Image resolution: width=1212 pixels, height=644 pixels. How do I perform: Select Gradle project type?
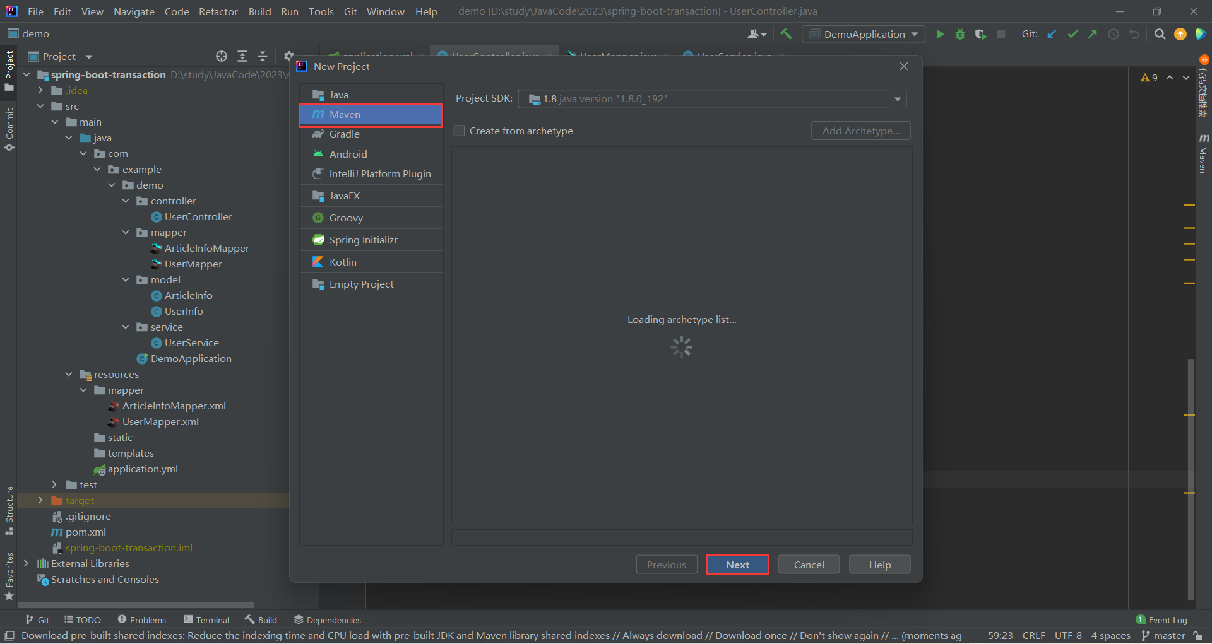point(371,134)
